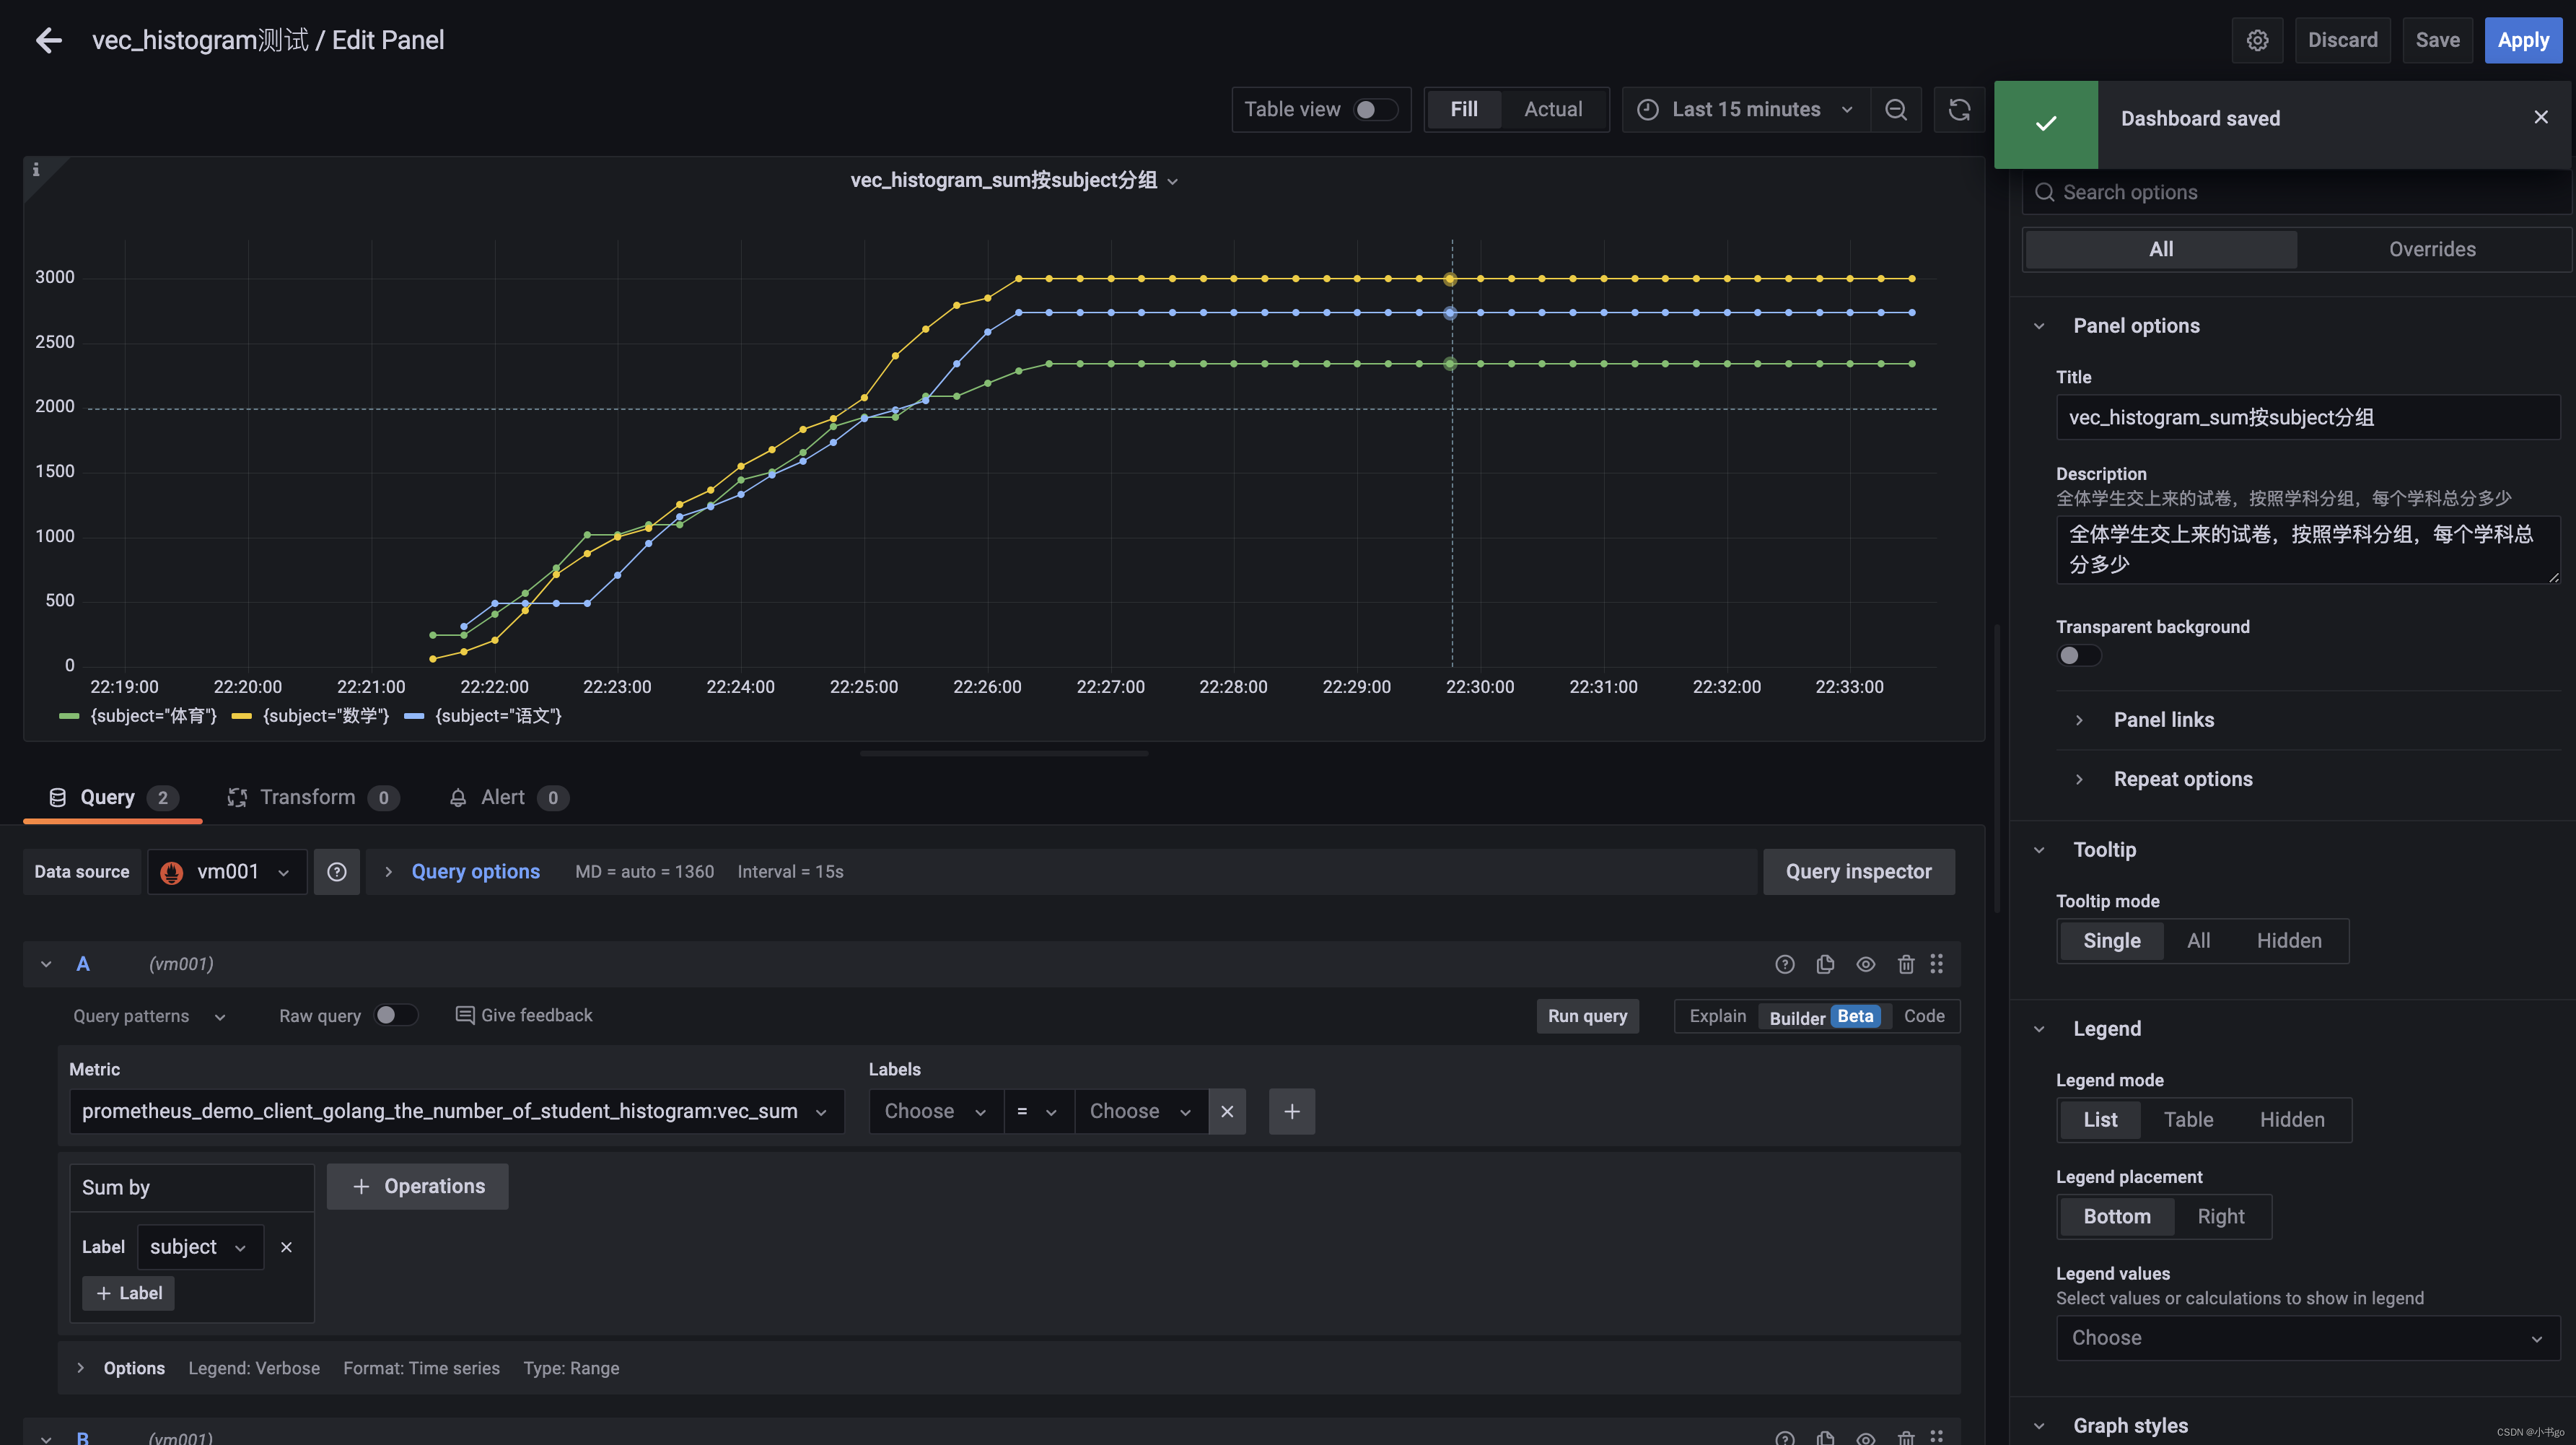
Task: Click the Run query button
Action: point(1587,1015)
